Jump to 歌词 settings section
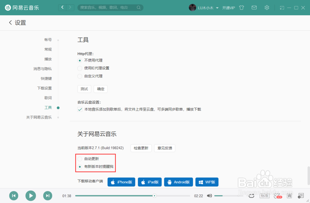The width and height of the screenshot is (310, 203). (x=48, y=98)
